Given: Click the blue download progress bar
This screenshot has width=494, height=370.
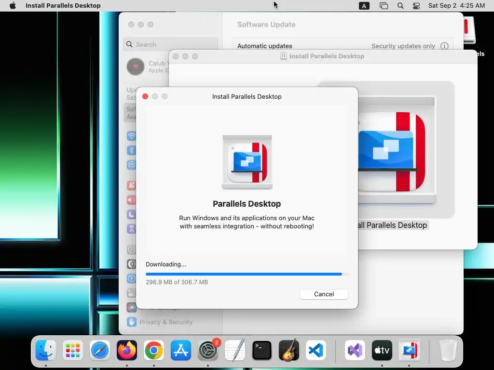Looking at the screenshot, I should [247, 274].
